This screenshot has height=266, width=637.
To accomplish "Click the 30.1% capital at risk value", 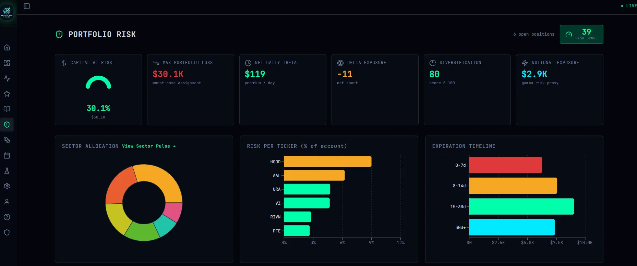I will click(98, 108).
